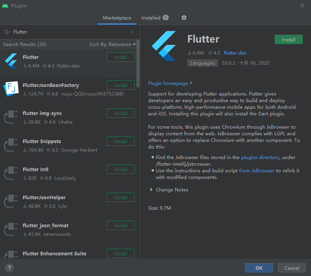The height and width of the screenshot is (276, 311).
Task: Cancel the Plugins dialog
Action: (291, 268)
